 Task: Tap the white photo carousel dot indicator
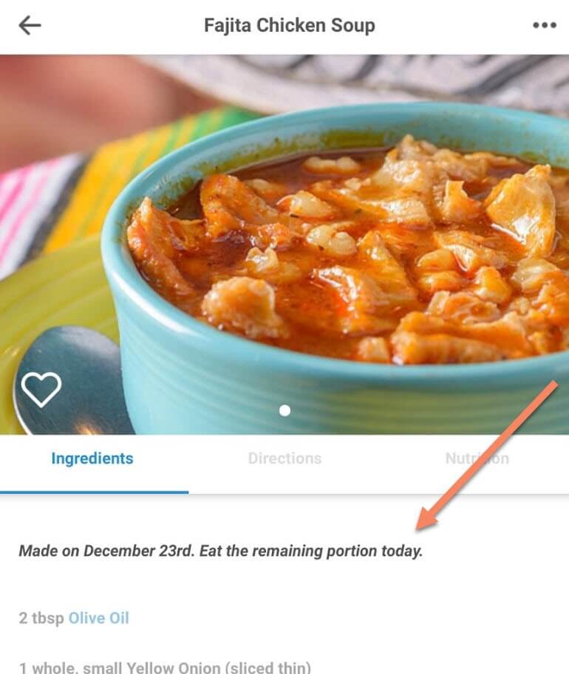[284, 410]
